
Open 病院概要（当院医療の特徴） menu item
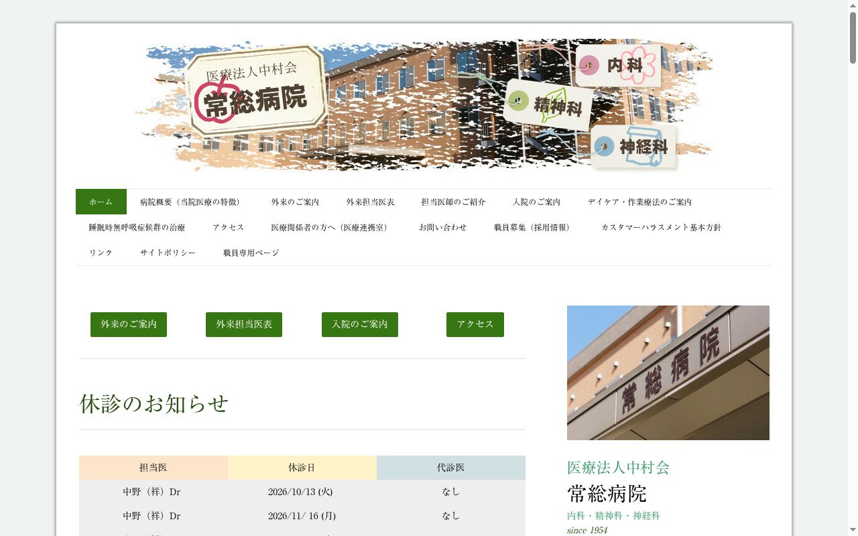[x=192, y=202]
